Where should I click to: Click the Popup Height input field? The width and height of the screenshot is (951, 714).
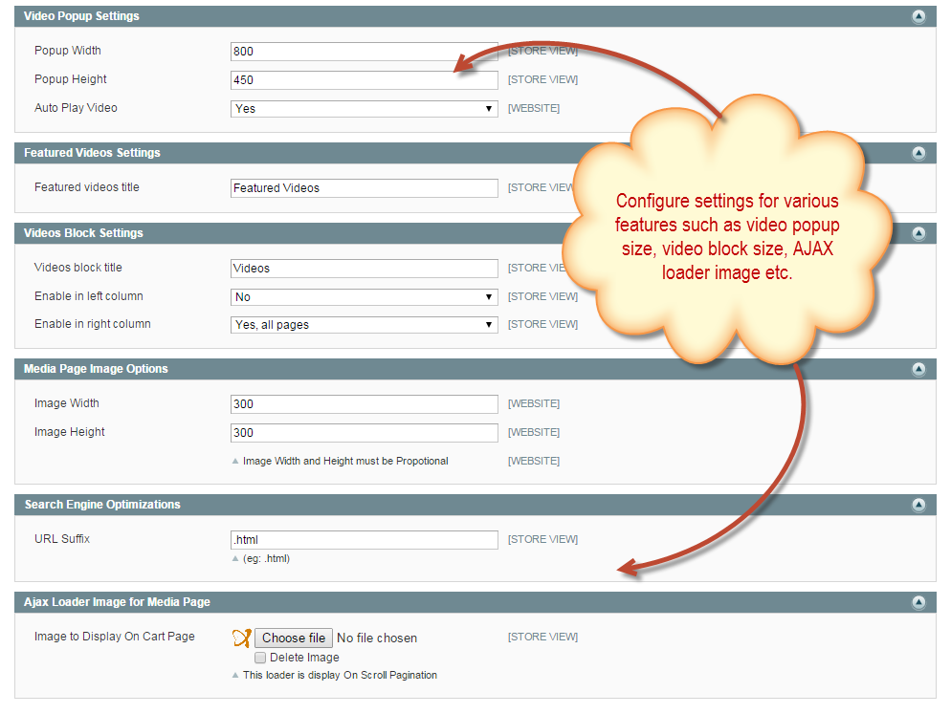pos(364,80)
